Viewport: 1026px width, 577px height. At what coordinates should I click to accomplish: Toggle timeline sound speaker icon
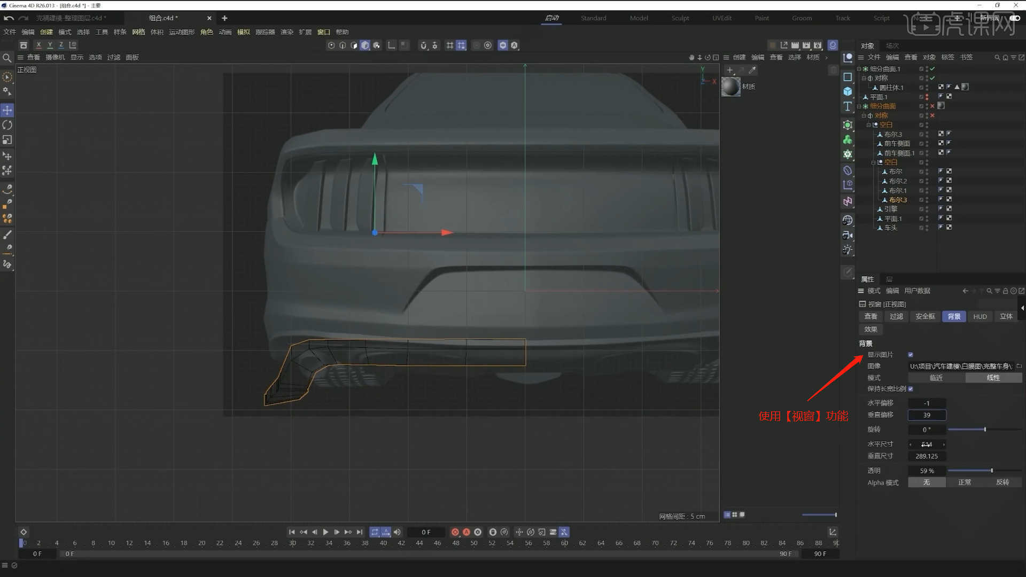click(x=397, y=532)
